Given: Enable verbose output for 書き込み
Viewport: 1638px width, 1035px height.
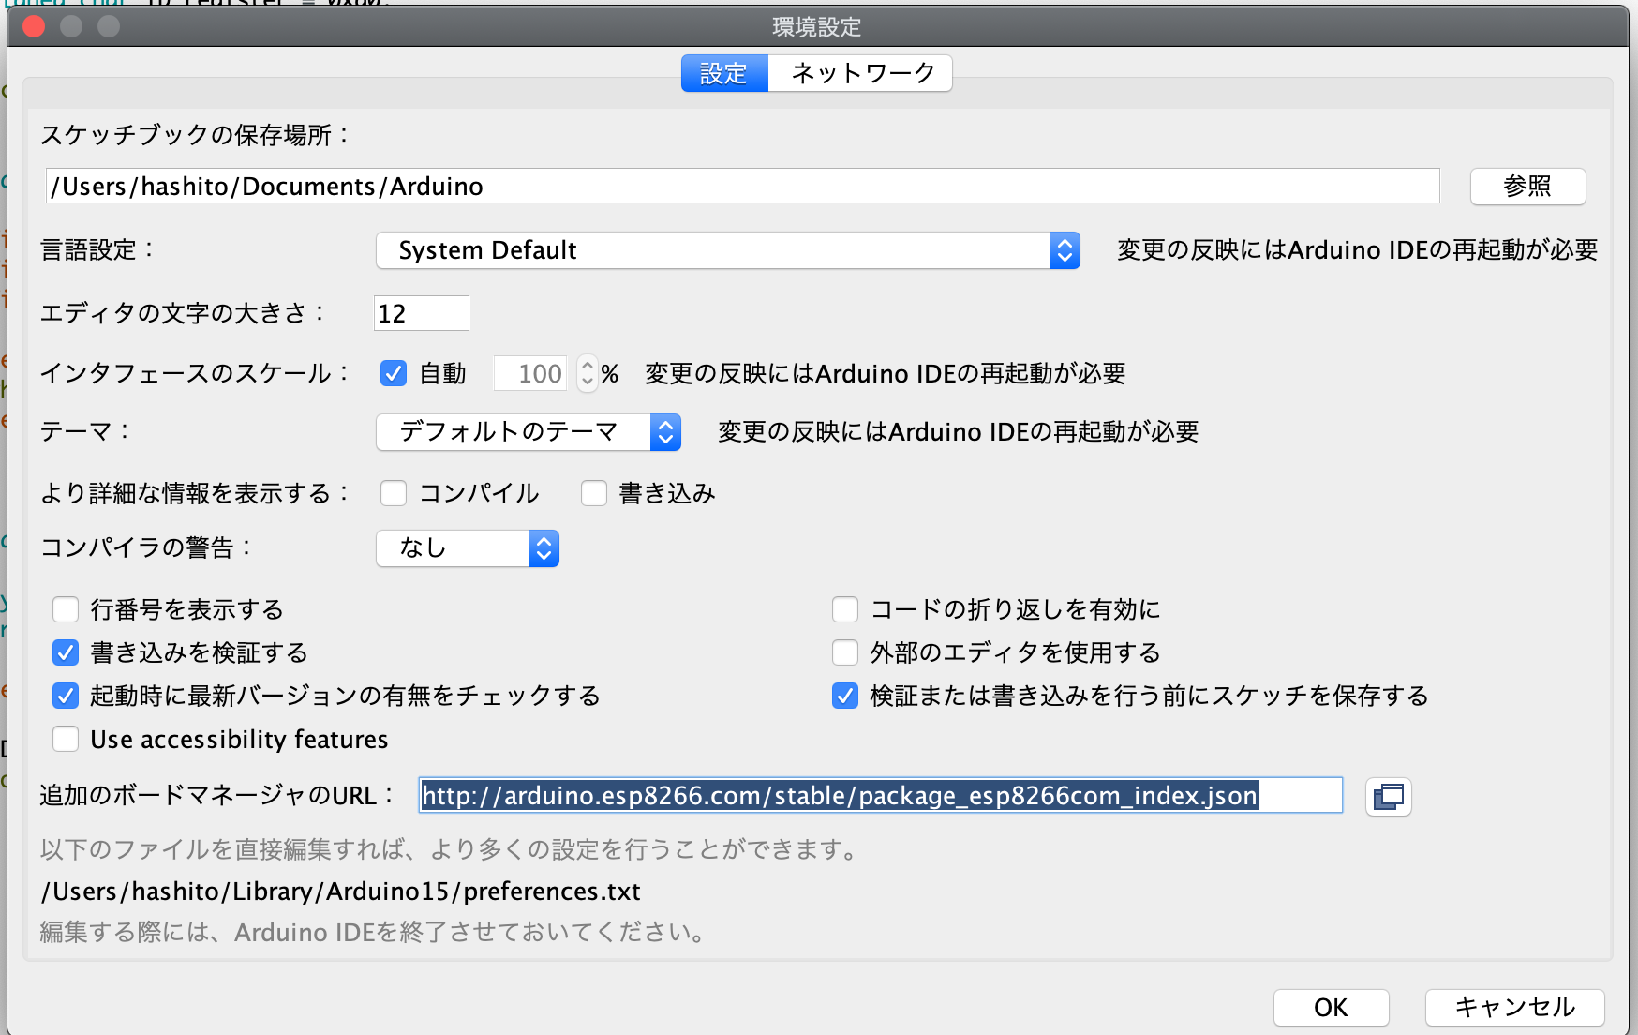Looking at the screenshot, I should (x=594, y=493).
